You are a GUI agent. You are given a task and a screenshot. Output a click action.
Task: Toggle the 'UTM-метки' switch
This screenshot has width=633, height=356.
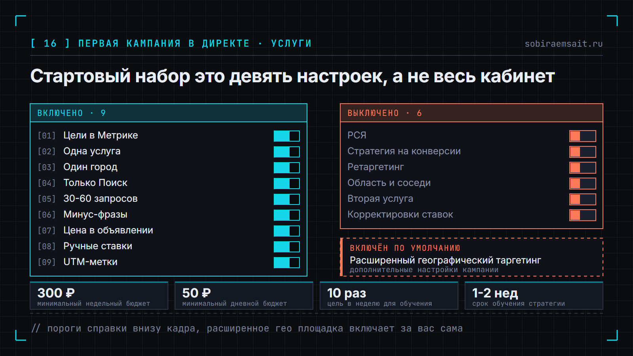(x=287, y=263)
